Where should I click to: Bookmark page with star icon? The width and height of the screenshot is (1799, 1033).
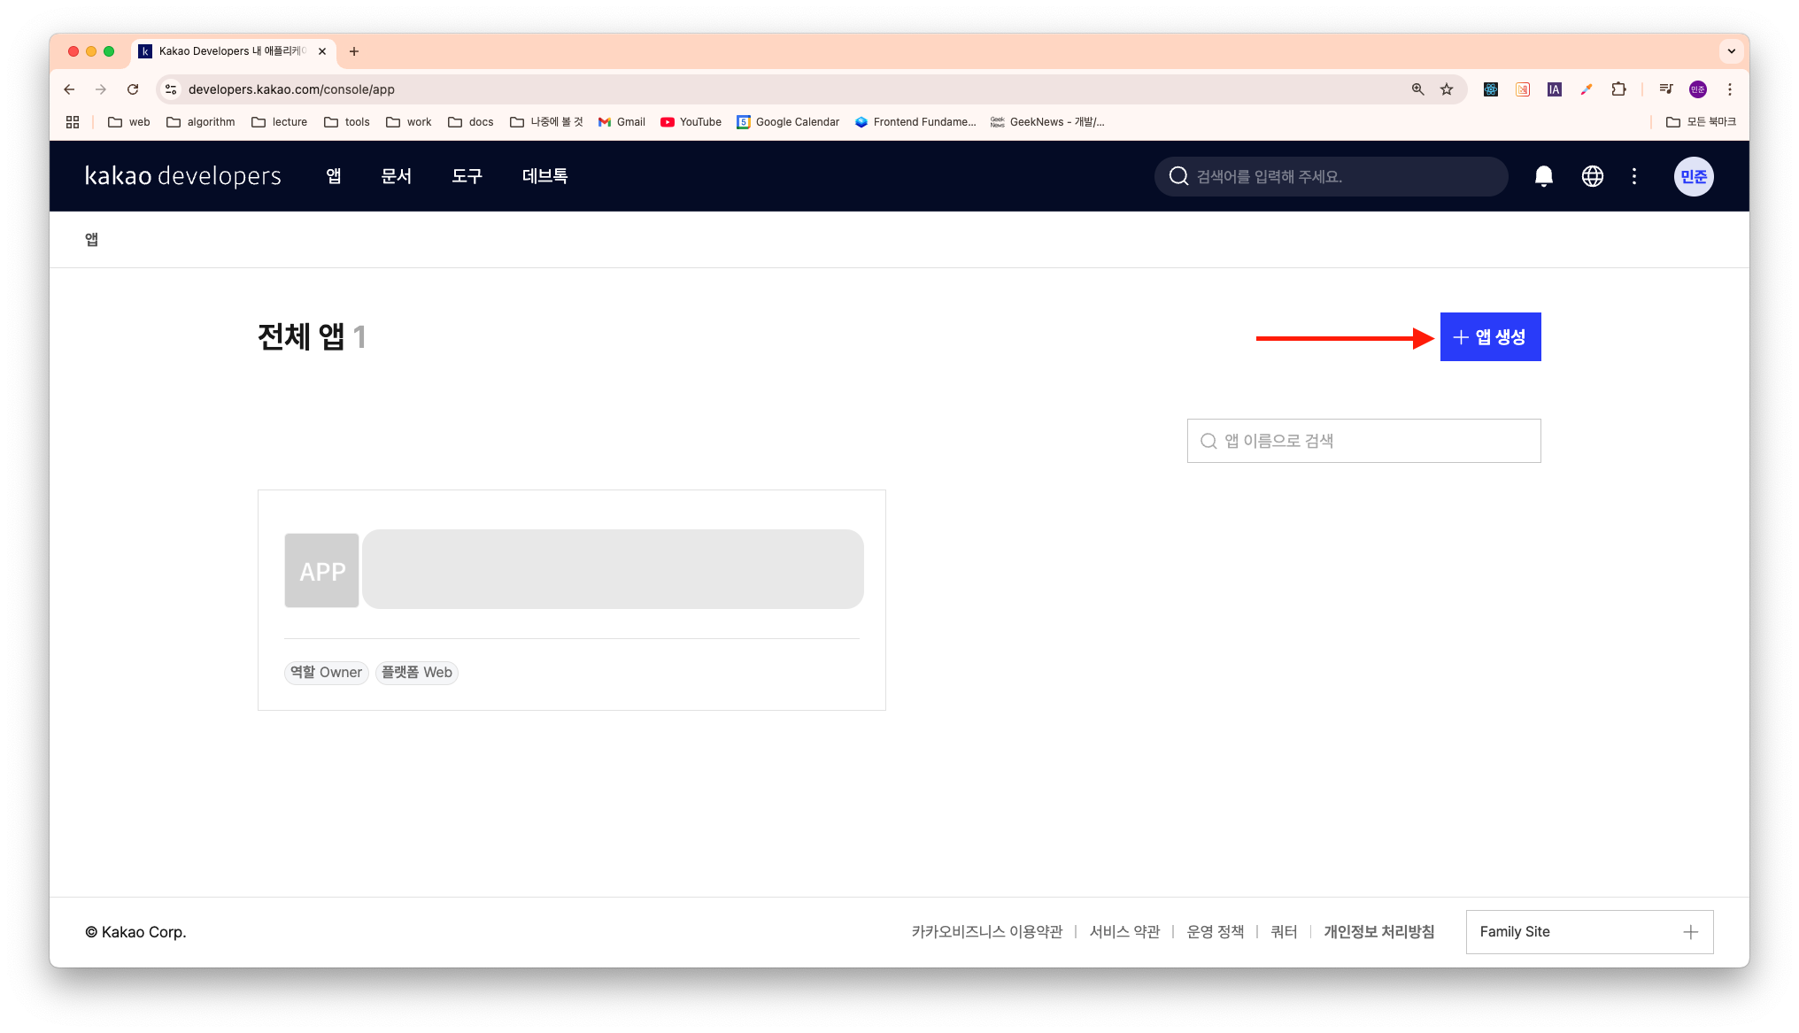pyautogui.click(x=1447, y=89)
